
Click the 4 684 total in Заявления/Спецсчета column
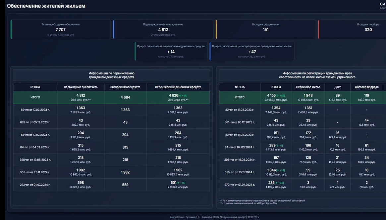(x=125, y=97)
